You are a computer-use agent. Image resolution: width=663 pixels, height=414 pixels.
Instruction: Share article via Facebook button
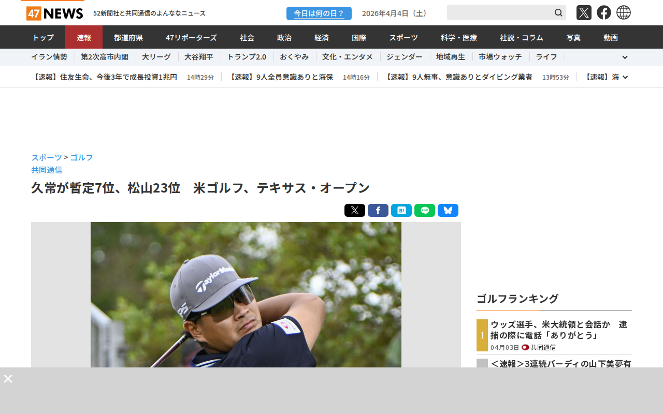pos(378,211)
